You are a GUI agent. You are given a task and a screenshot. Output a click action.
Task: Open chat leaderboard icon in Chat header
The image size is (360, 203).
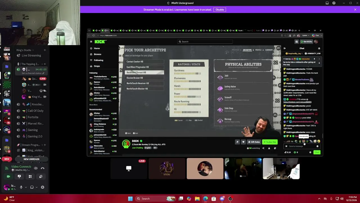[x=319, y=48]
